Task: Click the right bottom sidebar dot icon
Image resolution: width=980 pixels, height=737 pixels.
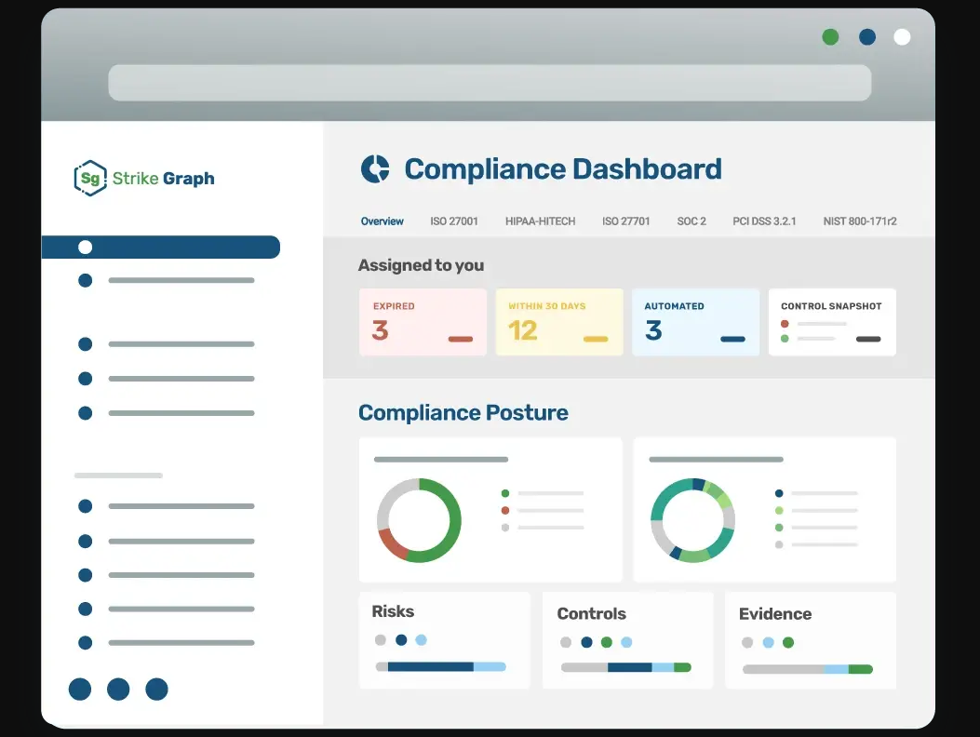Action: 155,689
